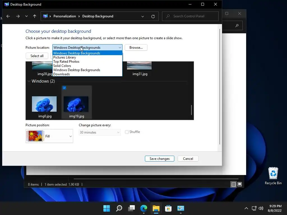Click Desktop Background title bar icon
287x215 pixels.
(x=7, y=4)
